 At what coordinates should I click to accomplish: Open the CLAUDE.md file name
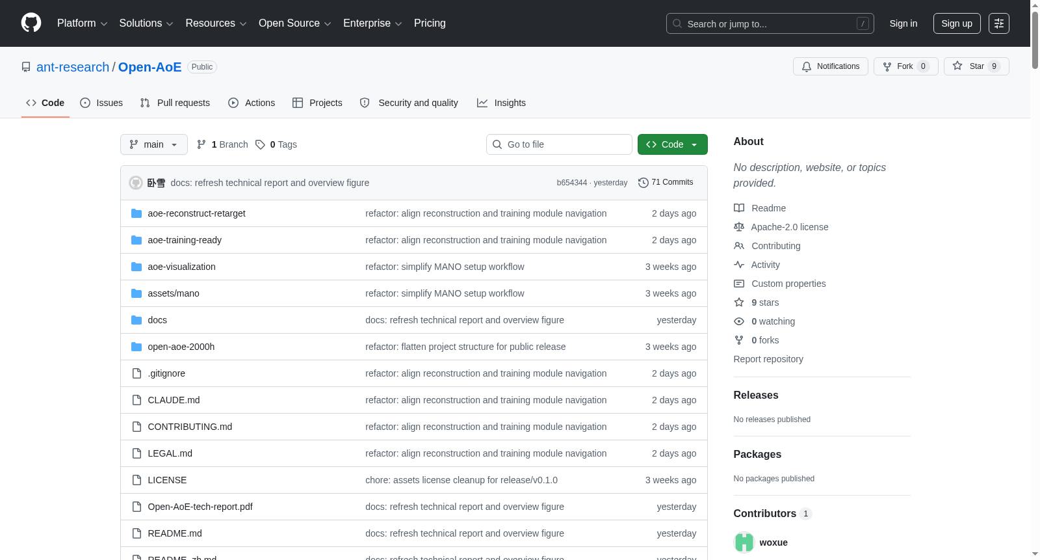[174, 400]
